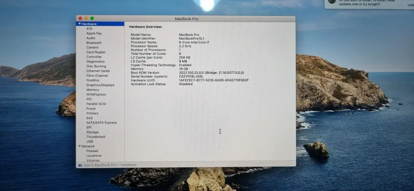Select ATA in the sidebar
Viewport: 414px width, 191px height.
pyautogui.click(x=89, y=29)
